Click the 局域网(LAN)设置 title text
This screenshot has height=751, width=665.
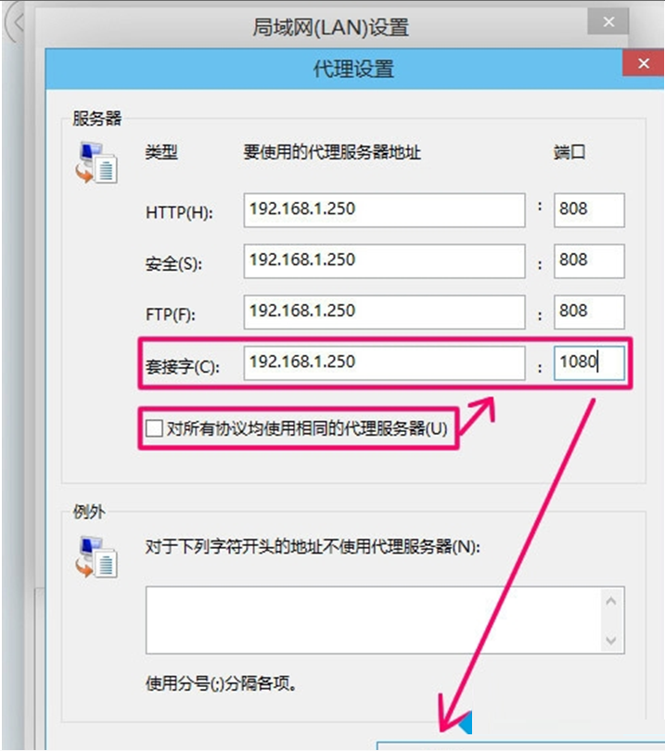click(x=330, y=27)
